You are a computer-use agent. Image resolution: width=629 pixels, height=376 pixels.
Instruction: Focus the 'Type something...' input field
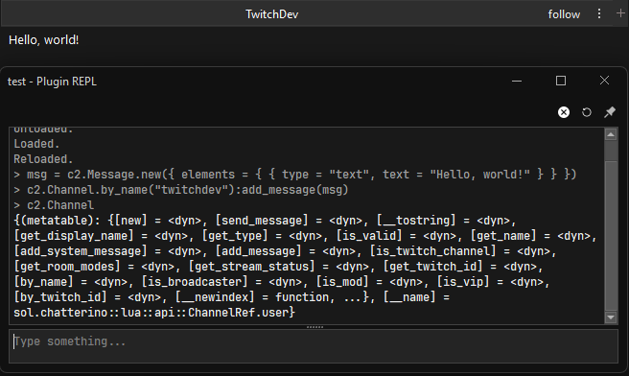[x=314, y=346]
